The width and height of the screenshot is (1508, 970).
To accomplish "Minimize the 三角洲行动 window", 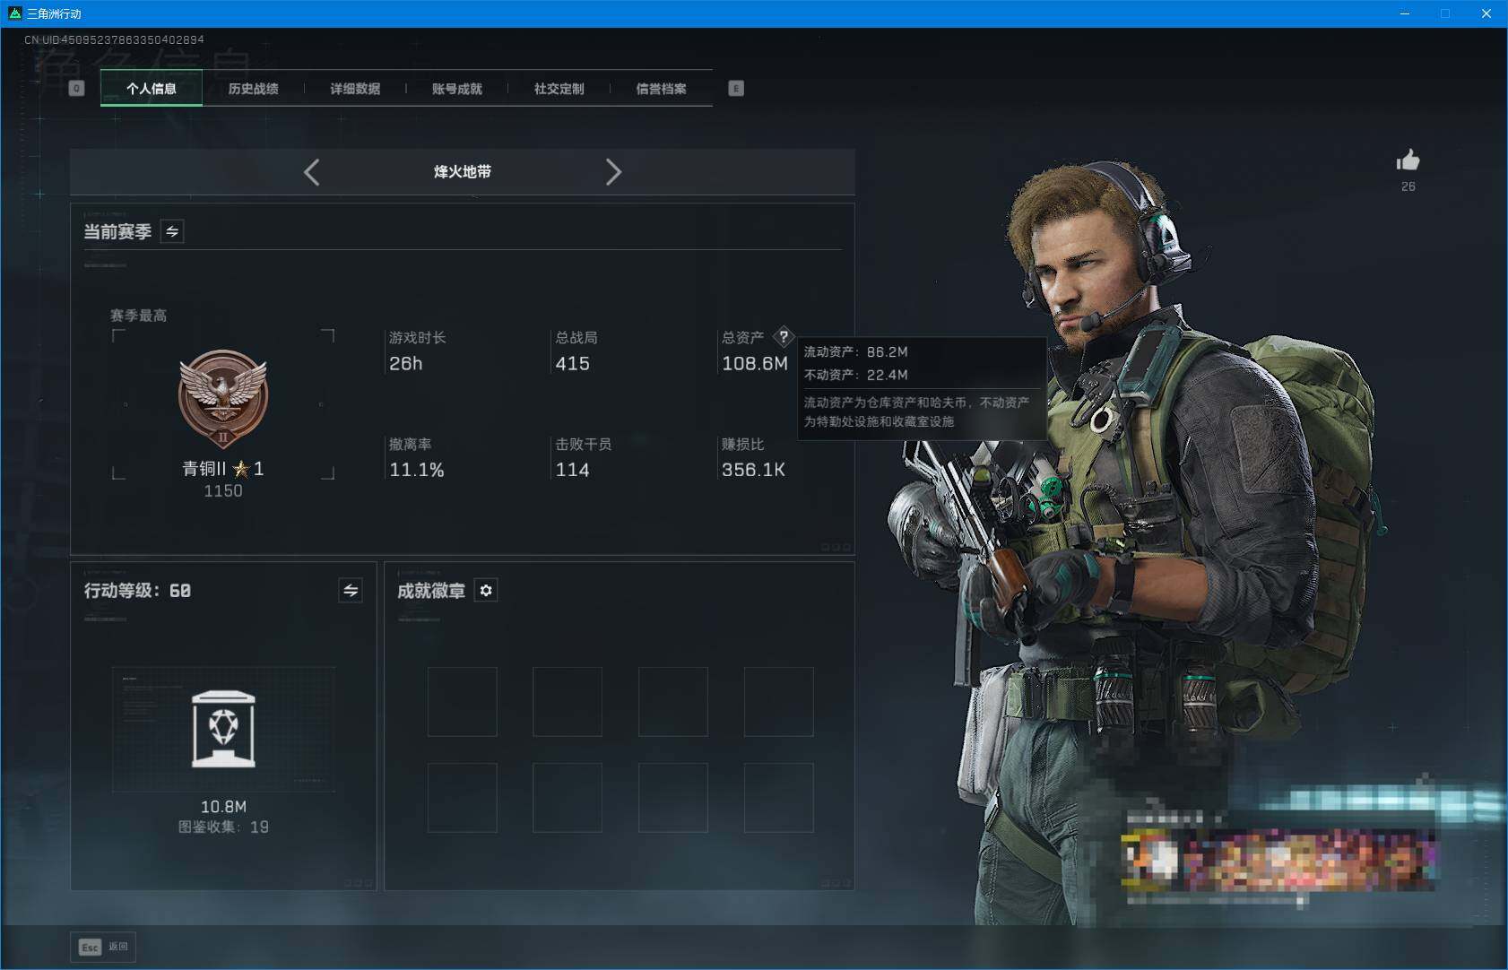I will click(x=1404, y=13).
